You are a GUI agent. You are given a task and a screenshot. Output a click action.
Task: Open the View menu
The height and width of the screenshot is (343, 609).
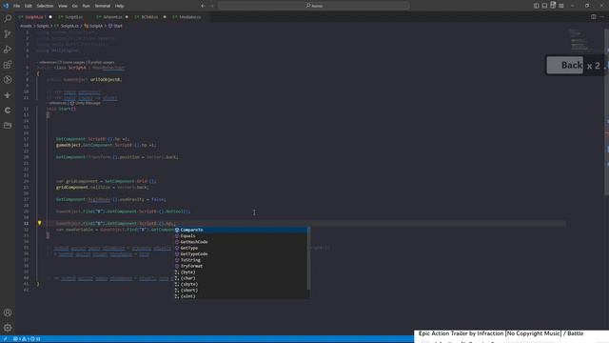click(63, 6)
